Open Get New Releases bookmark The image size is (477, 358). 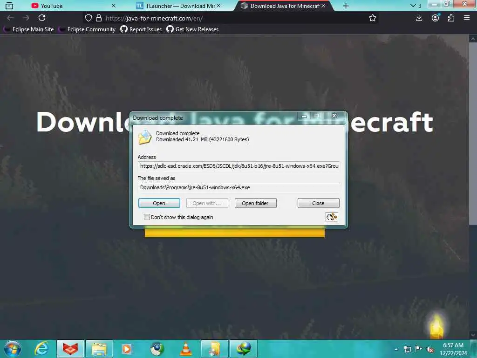(192, 29)
